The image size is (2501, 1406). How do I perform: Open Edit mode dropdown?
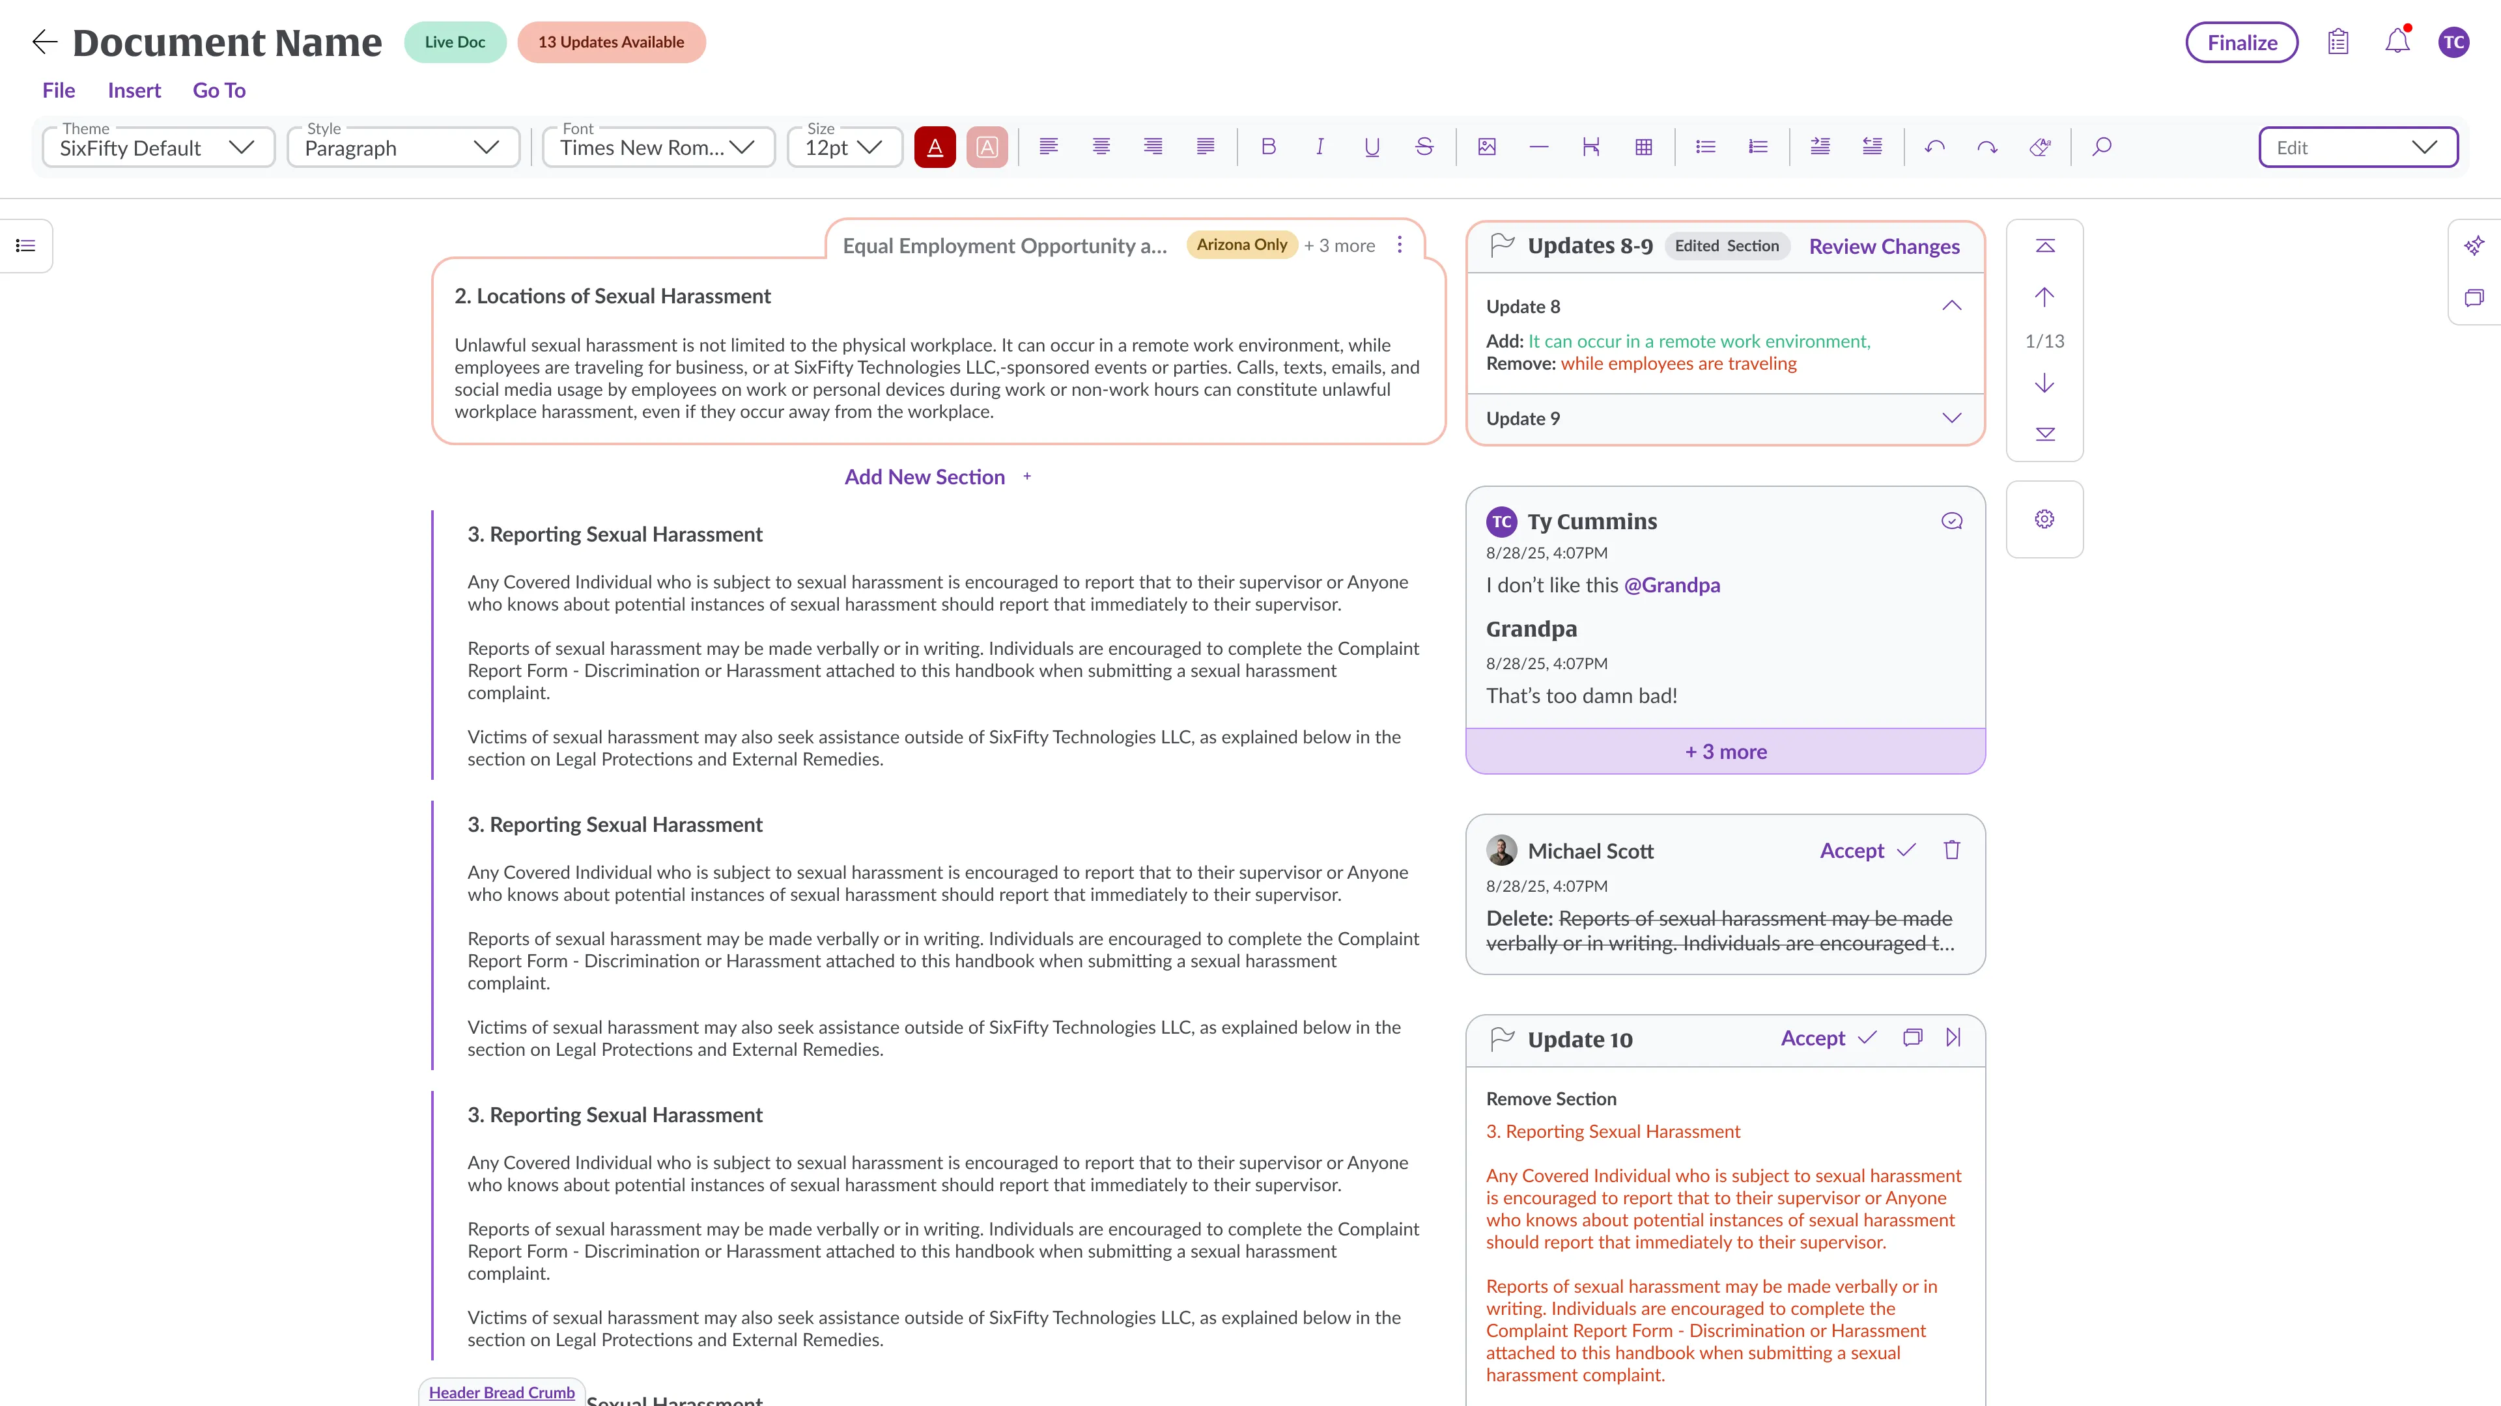(x=2358, y=148)
